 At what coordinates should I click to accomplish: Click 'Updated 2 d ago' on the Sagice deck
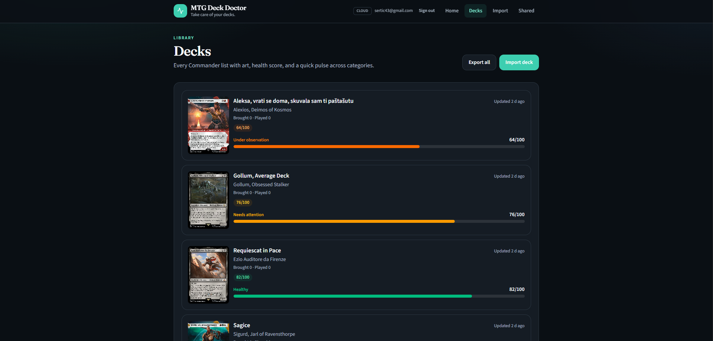point(509,326)
